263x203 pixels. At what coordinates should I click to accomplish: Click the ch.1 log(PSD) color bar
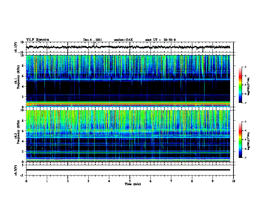240,85
